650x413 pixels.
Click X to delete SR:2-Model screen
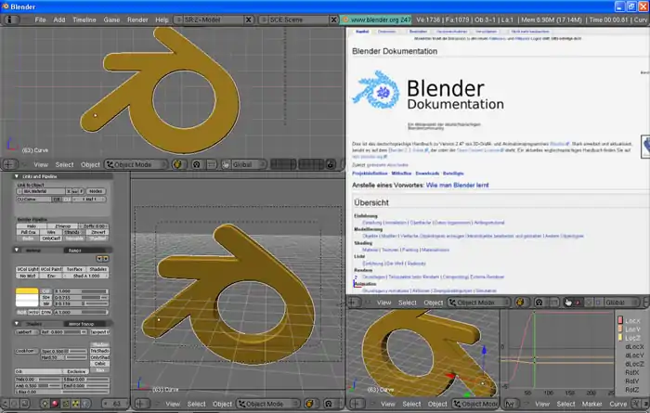[x=248, y=19]
